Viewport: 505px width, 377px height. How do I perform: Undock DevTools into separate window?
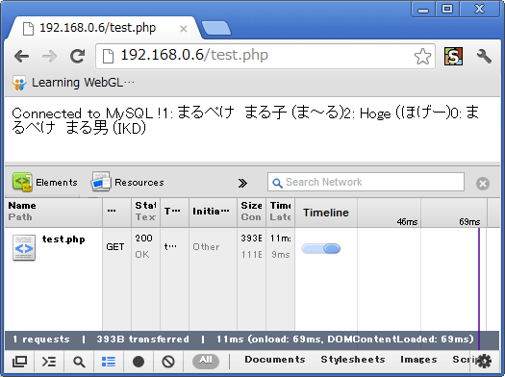coord(19,362)
